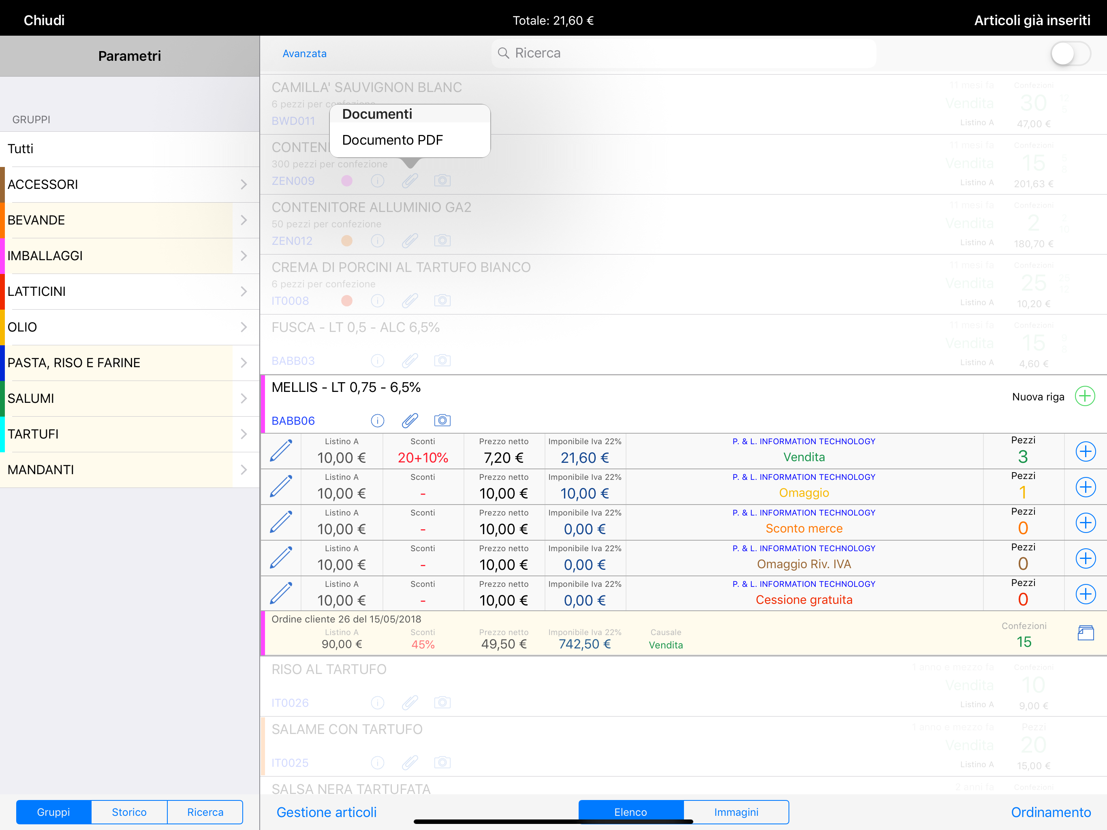This screenshot has height=830, width=1107.
Task: Edit the Vendita row with pencil
Action: 281,451
